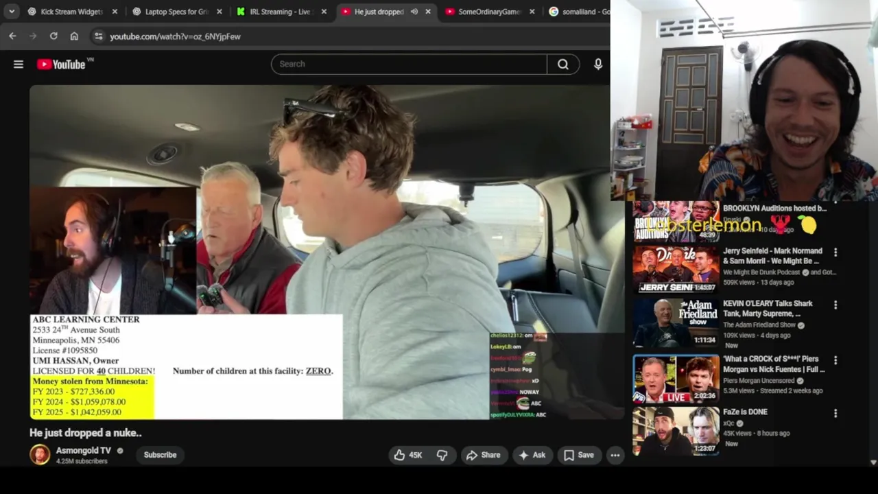Open FaZe is DONE video title
The image size is (878, 494).
(x=745, y=412)
